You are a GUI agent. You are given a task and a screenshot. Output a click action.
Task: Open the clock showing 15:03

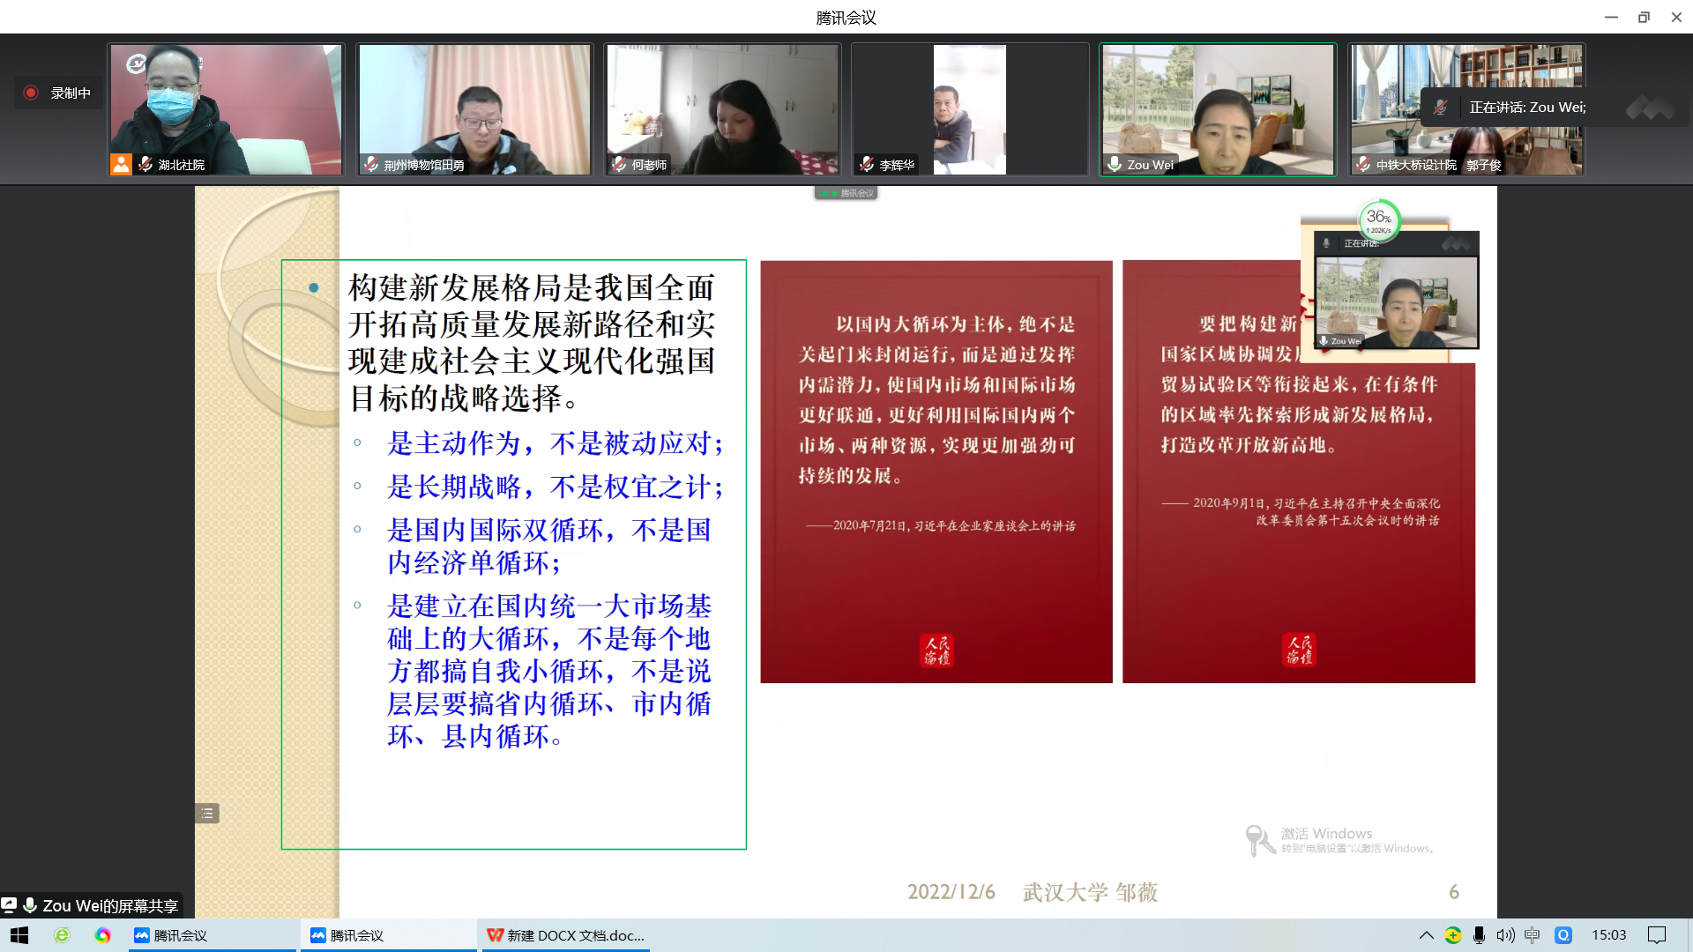[1608, 935]
